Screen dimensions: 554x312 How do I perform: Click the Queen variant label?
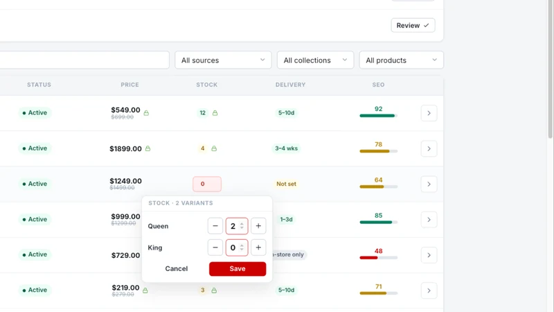pyautogui.click(x=158, y=227)
